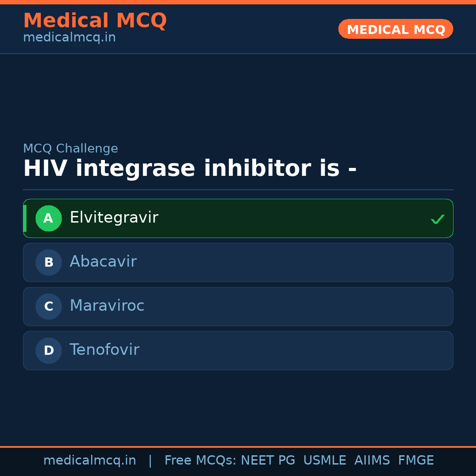Open the medicalmcq.in link in the footer
The image size is (476, 476).
(x=89, y=461)
